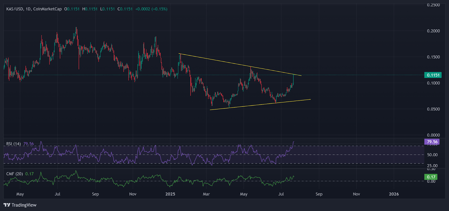The width and height of the screenshot is (449, 211).
Task: Select the RSI (14) indicator label
Action: [x=13, y=144]
